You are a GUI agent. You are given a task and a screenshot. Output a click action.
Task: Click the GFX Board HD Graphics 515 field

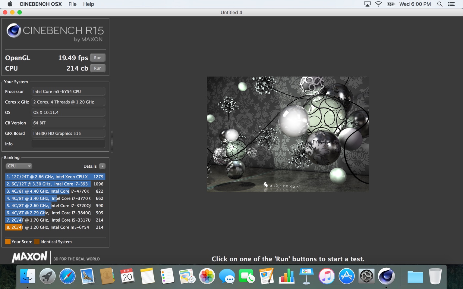pos(68,133)
